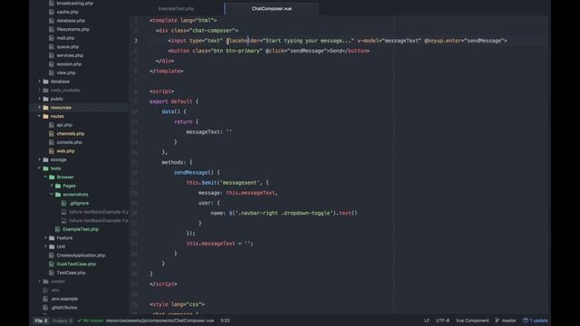Click File 0 linter scope in status bar
580x326 pixels.
tap(41, 321)
